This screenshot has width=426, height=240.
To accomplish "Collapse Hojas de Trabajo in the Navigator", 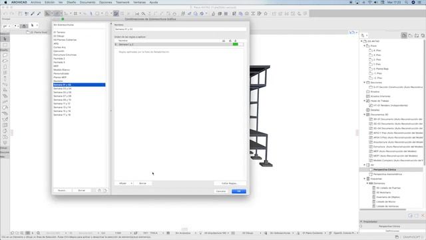I will (x=365, y=101).
